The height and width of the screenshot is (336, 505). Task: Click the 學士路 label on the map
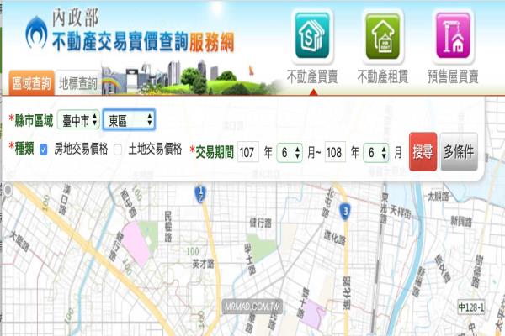pos(250,260)
